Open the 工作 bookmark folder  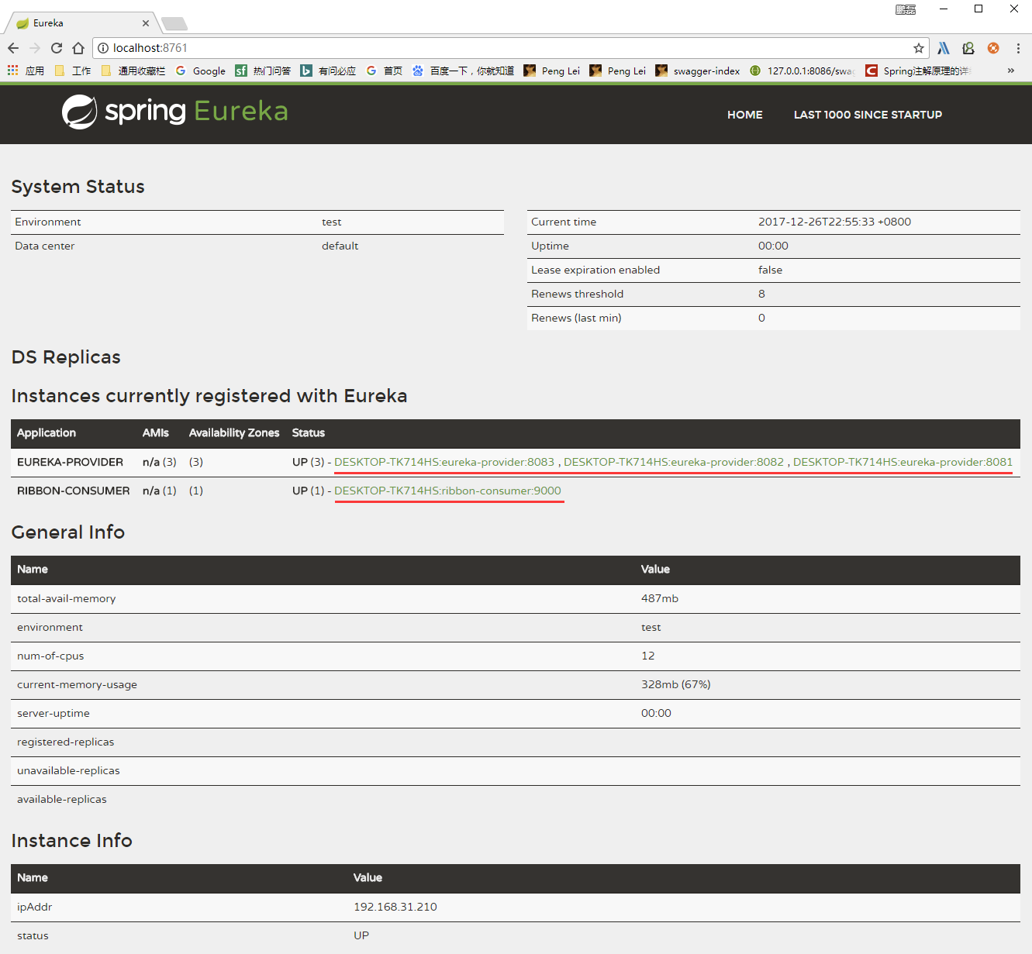coord(73,71)
